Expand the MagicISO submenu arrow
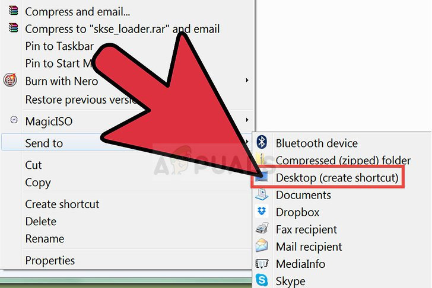Viewport: 432px width, 288px height. [247, 120]
